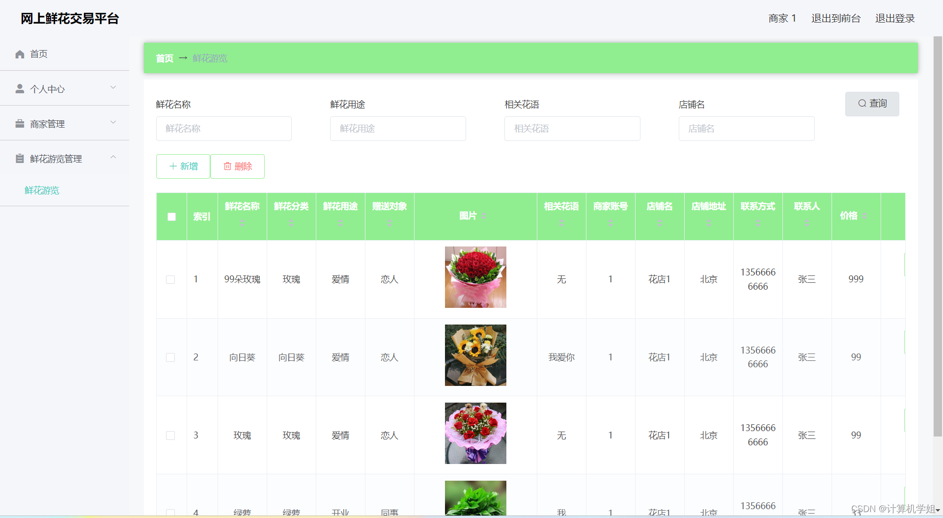Click the 查询 search button
Image resolution: width=943 pixels, height=518 pixels.
pyautogui.click(x=872, y=104)
